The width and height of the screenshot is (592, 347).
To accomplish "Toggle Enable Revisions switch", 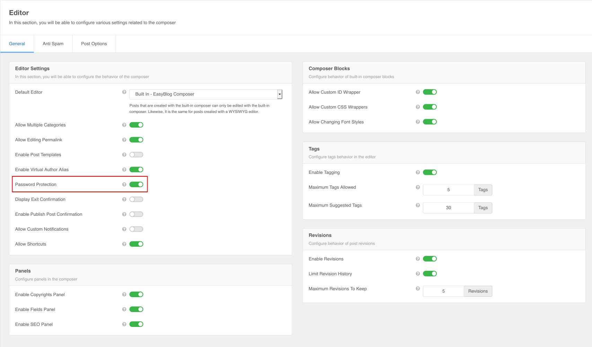I will click(x=430, y=259).
